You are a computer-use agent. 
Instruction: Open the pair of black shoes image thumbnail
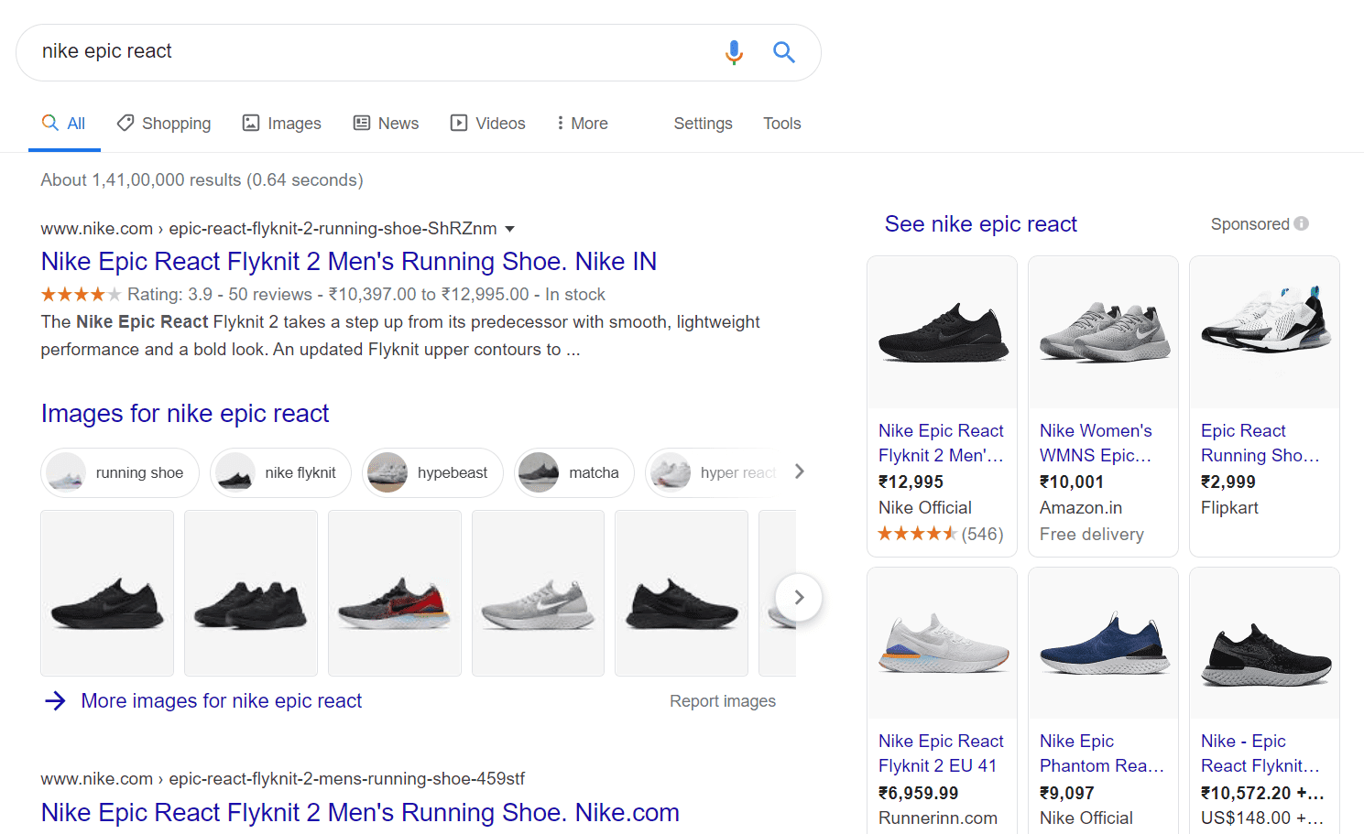click(x=251, y=593)
